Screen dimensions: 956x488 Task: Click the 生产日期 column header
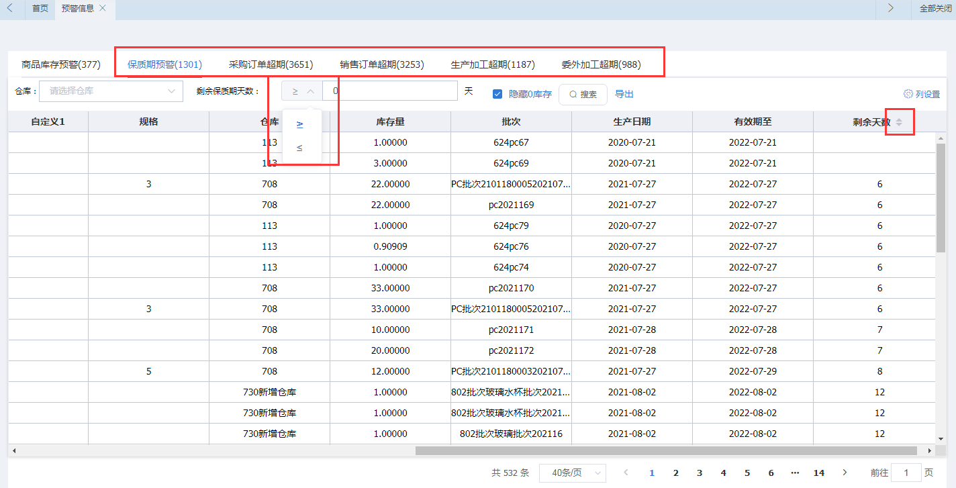pyautogui.click(x=632, y=122)
